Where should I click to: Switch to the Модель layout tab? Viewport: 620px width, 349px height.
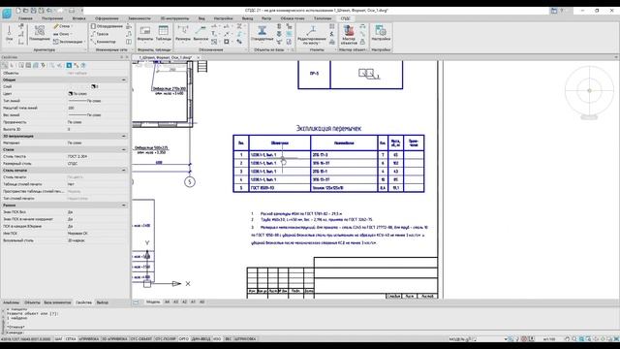153,301
